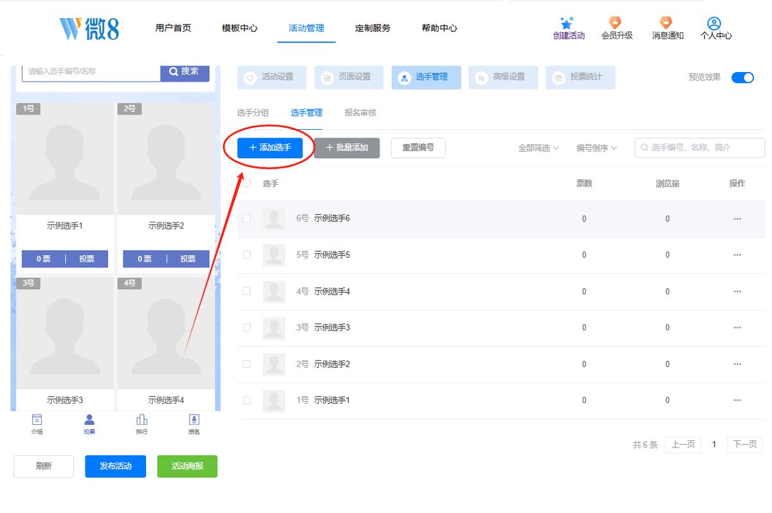Click 刷新 below the preview
Screen dimensions: 772x513
tap(44, 467)
